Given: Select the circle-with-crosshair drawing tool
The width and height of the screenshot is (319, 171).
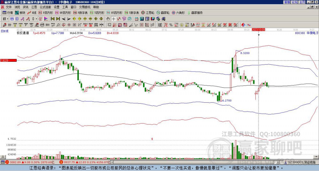Looking at the screenshot, I should pos(64,25).
